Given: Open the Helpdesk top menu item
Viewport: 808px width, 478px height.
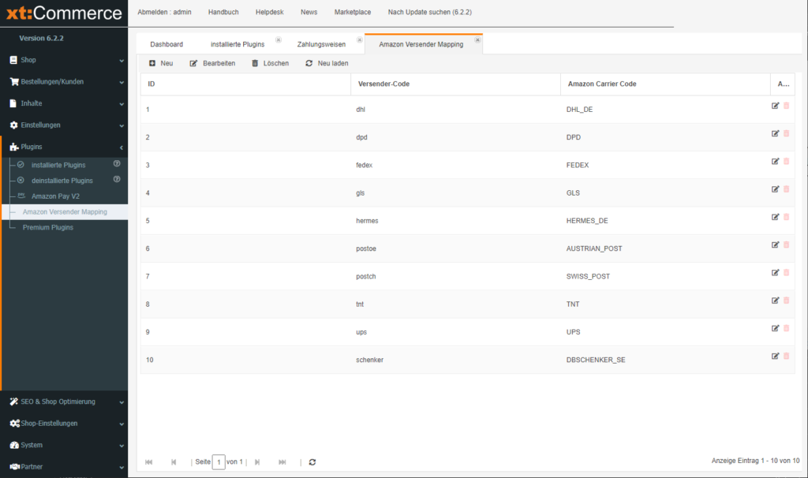Looking at the screenshot, I should pyautogui.click(x=269, y=13).
